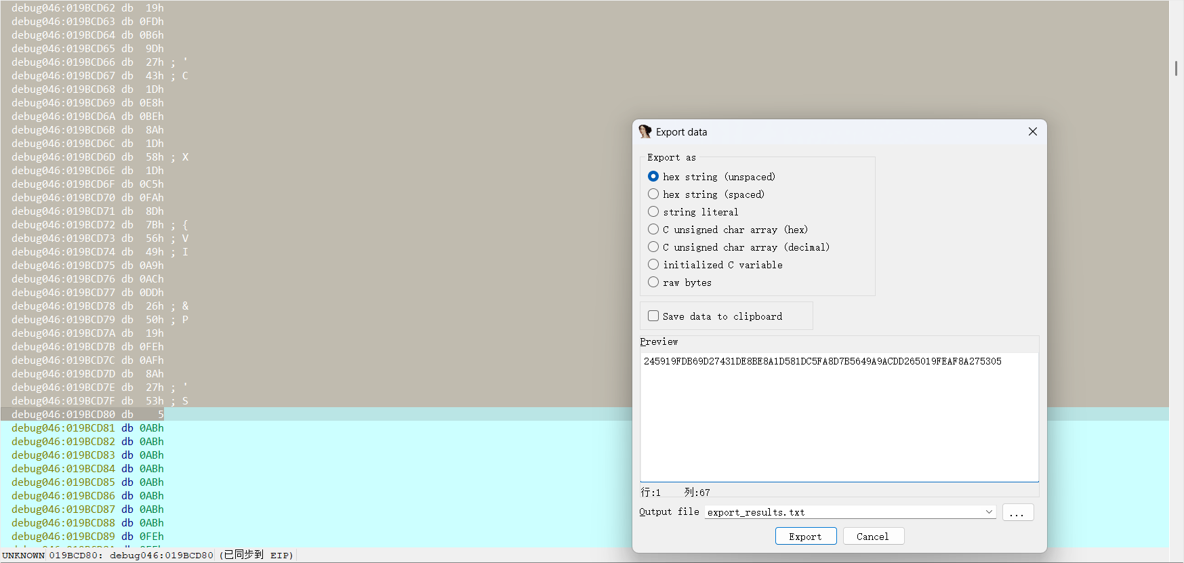Choose C unsigned char array (decimal)
The image size is (1184, 563).
[x=653, y=247]
